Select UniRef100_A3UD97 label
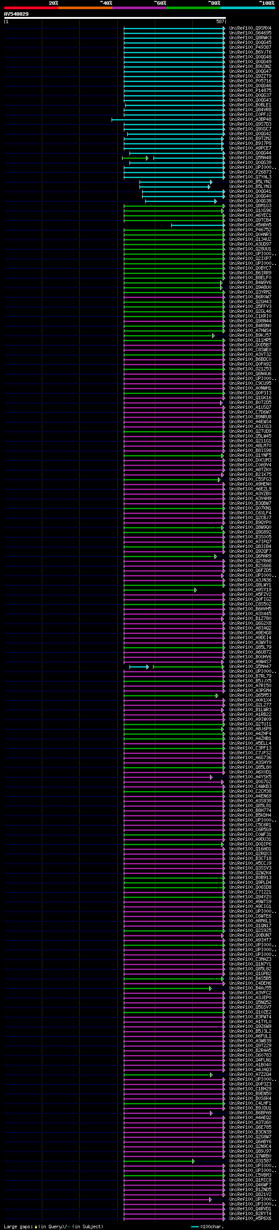 click(x=250, y=244)
